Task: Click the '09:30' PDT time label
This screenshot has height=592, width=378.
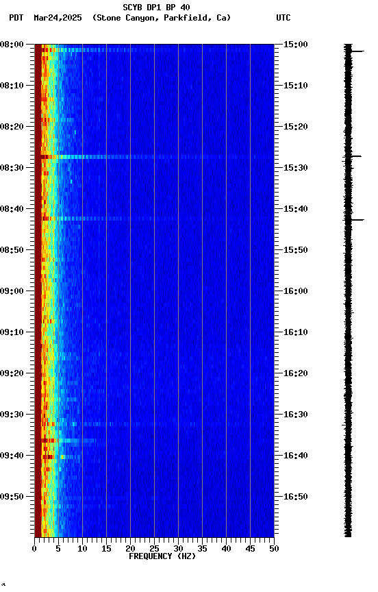Action: tap(12, 415)
